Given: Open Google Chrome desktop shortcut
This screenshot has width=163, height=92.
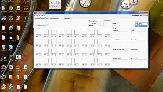Looking at the screenshot, I should pyautogui.click(x=11, y=10).
